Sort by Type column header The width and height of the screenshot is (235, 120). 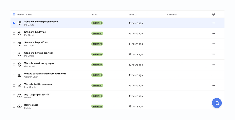[x=95, y=14]
